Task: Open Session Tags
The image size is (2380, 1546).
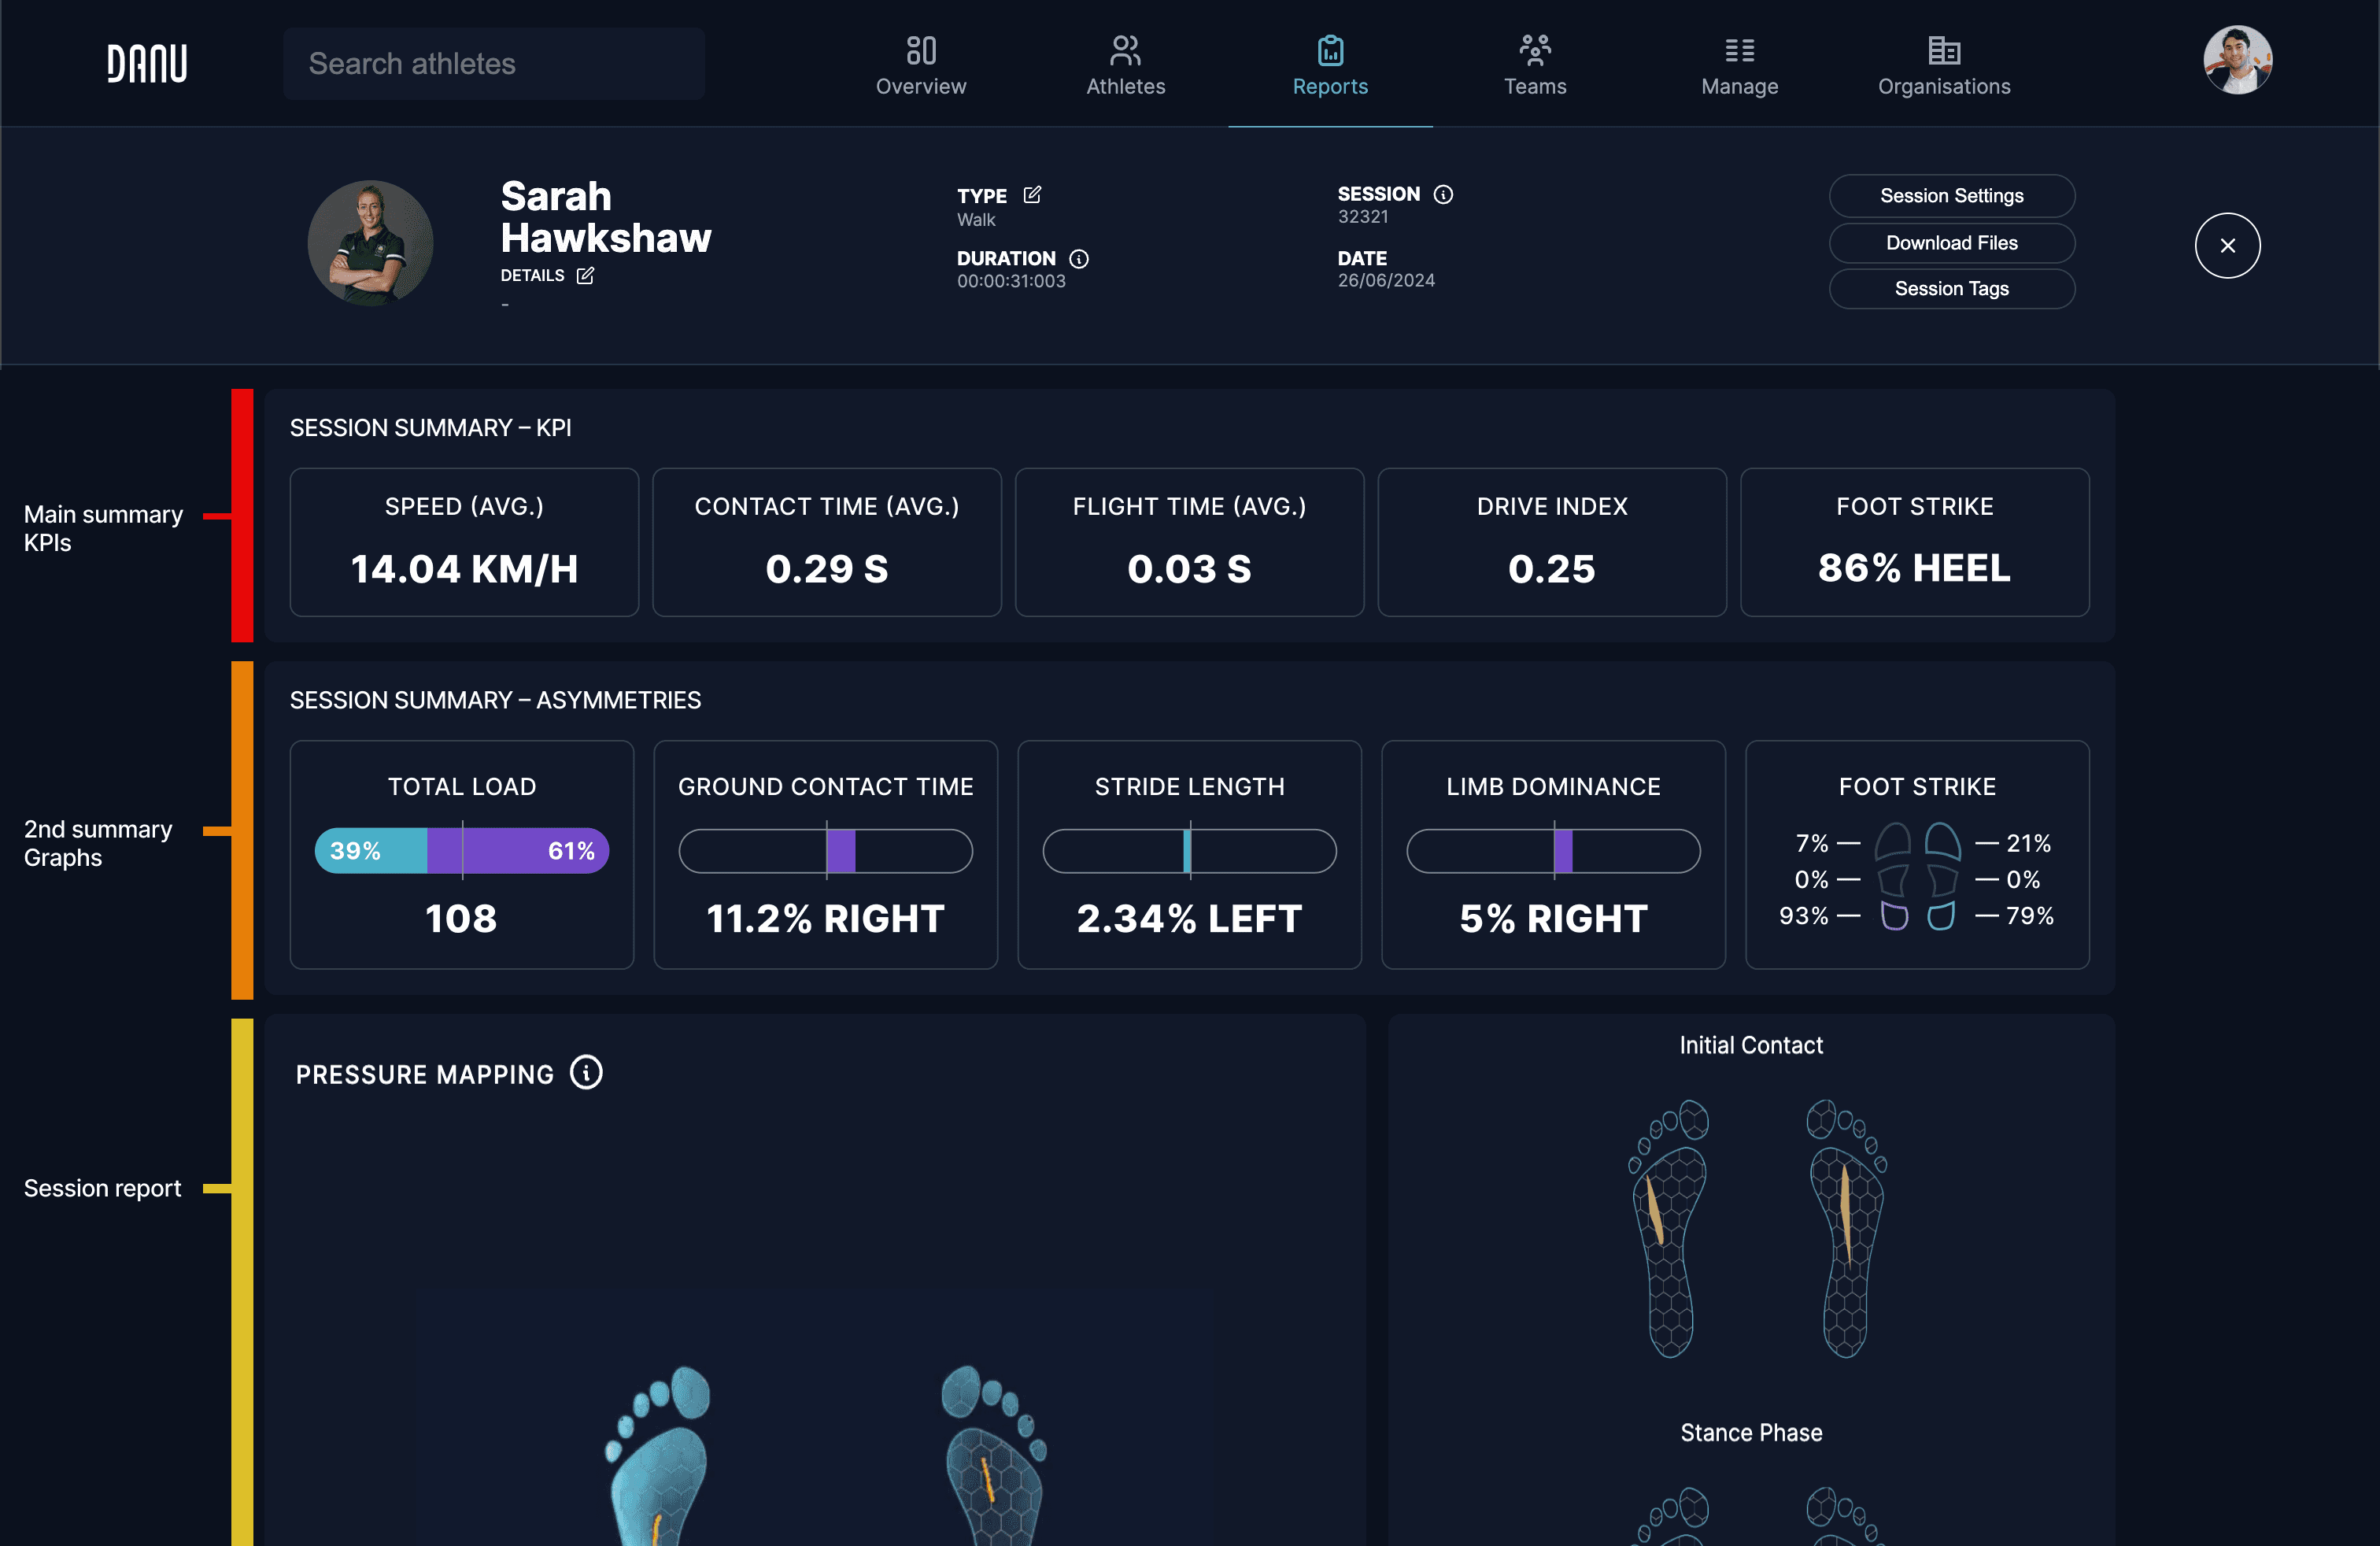Action: click(1951, 289)
